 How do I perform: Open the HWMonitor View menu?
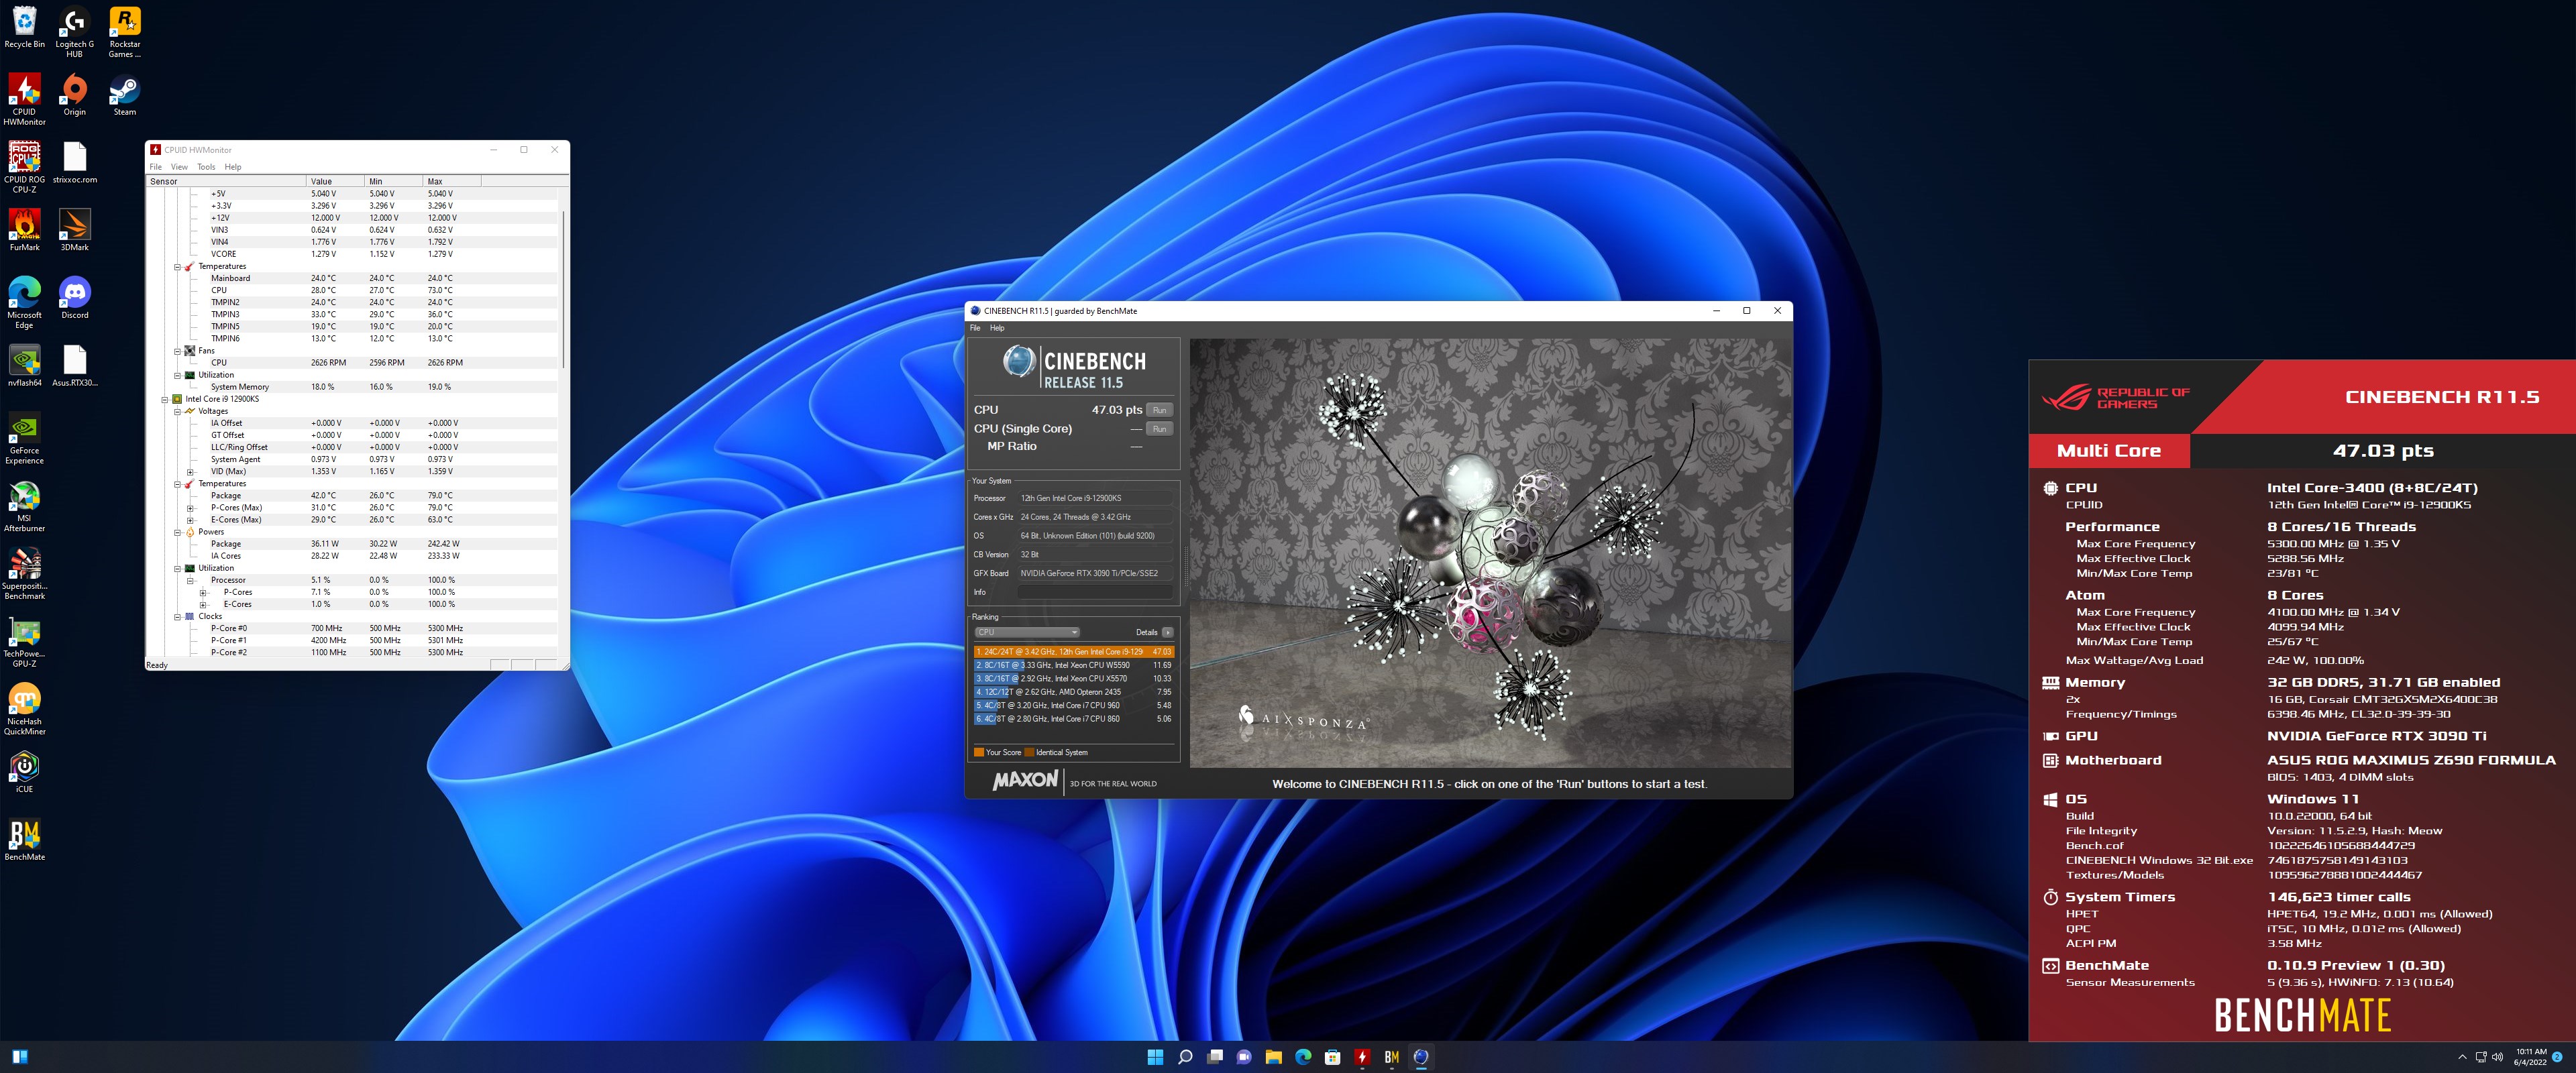(x=179, y=167)
